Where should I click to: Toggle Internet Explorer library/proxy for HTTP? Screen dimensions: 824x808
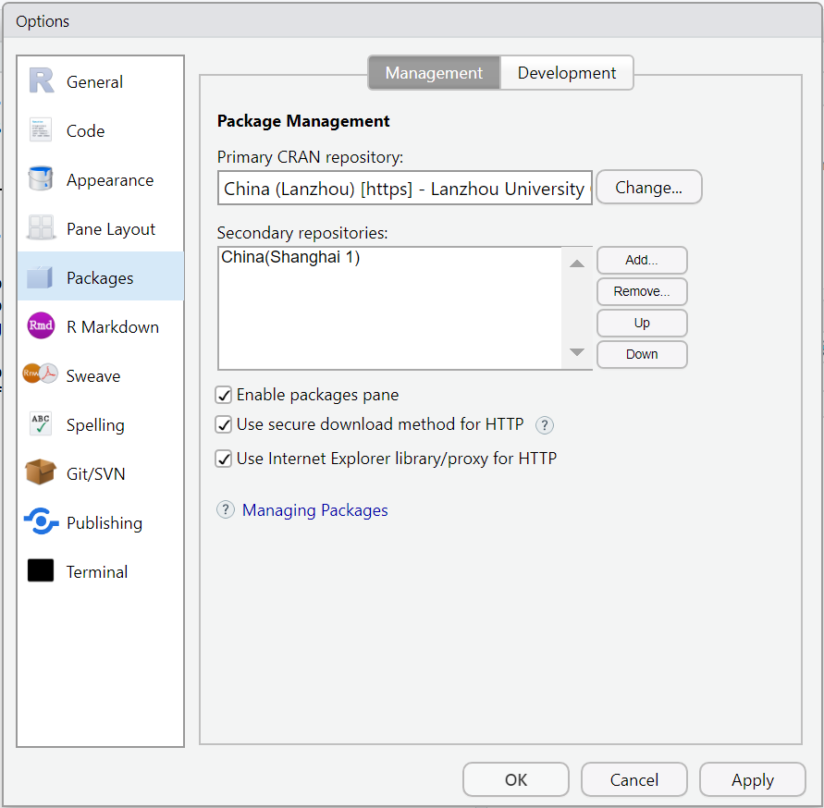[x=223, y=459]
